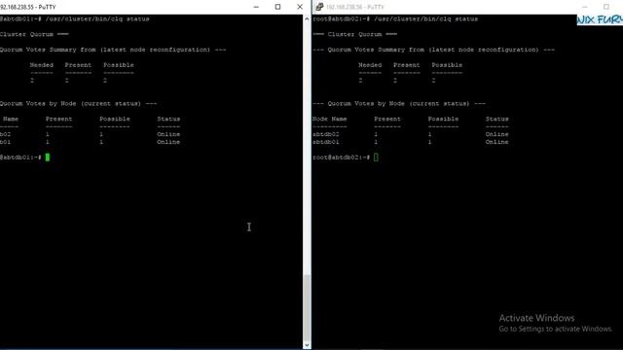Click the 'Name' column header in the left terminal
Viewport: 623px width, 350px height.
pyautogui.click(x=11, y=119)
